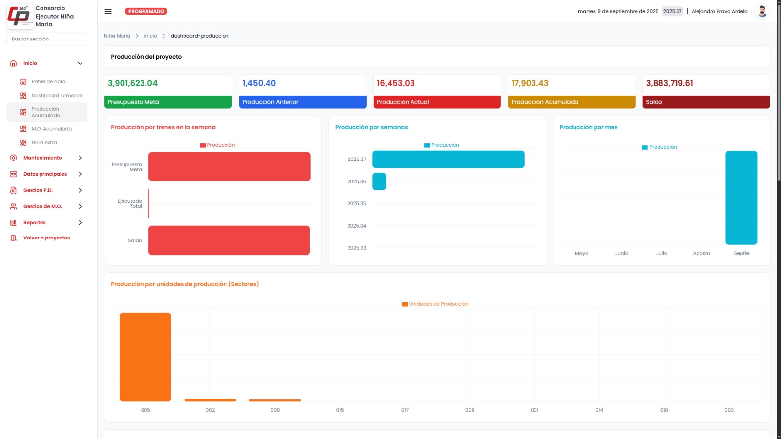Click the Buscar sección search field

click(x=47, y=39)
